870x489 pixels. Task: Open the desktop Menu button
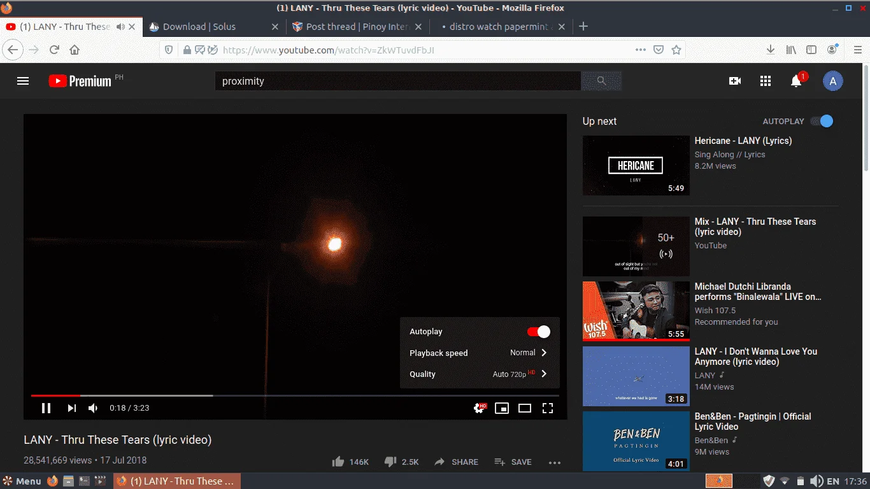[22, 481]
